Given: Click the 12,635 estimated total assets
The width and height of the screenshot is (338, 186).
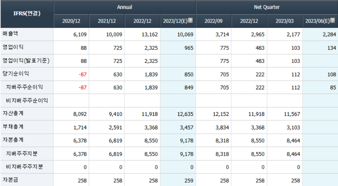Looking at the screenshot, I should [x=185, y=114].
